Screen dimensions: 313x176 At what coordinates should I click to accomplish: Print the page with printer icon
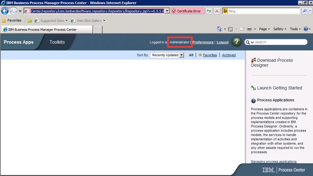249,29
